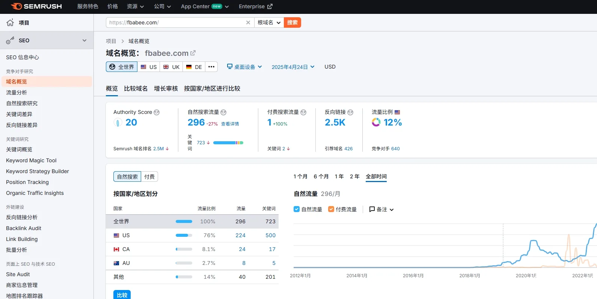The height and width of the screenshot is (299, 597).
Task: Click the Semrush logo icon
Action: pos(17,6)
